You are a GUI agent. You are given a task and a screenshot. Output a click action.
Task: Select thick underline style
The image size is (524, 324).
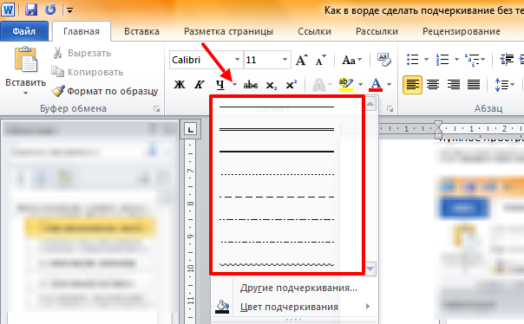tap(277, 152)
